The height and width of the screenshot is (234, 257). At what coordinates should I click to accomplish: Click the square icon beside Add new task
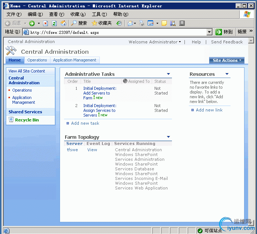(68, 123)
